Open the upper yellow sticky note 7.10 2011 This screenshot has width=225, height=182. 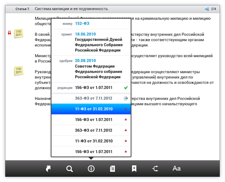19,33
